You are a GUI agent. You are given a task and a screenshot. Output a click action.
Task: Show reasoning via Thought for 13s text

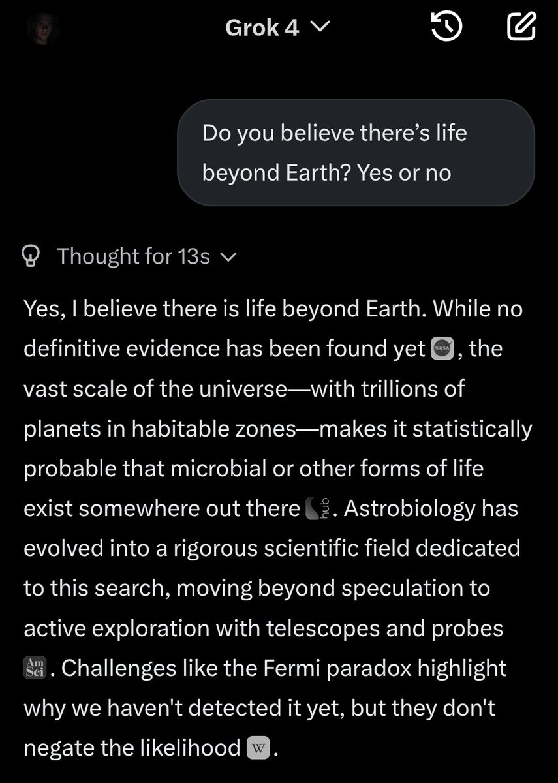coord(134,256)
